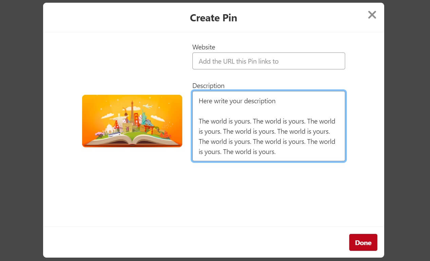Click the 'Add the URL this Pin links to' placeholder
The image size is (430, 261).
point(238,61)
